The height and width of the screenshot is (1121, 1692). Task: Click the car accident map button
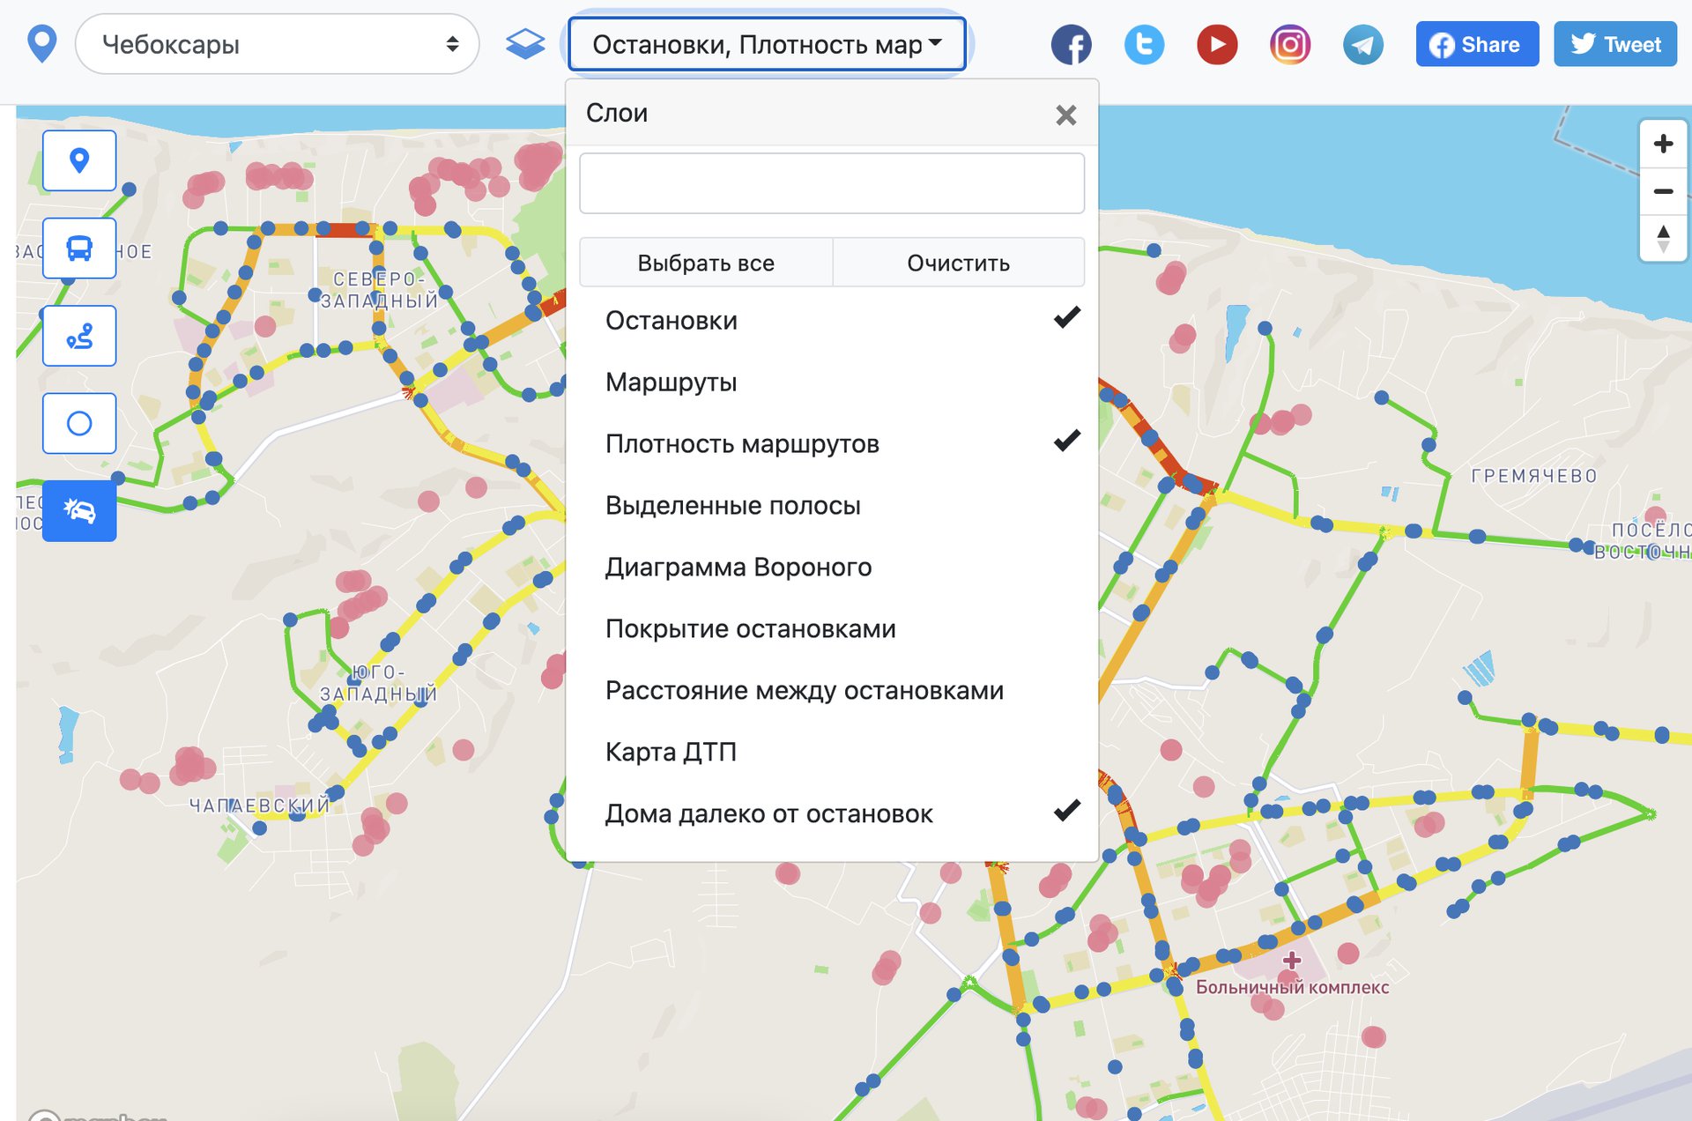point(79,511)
